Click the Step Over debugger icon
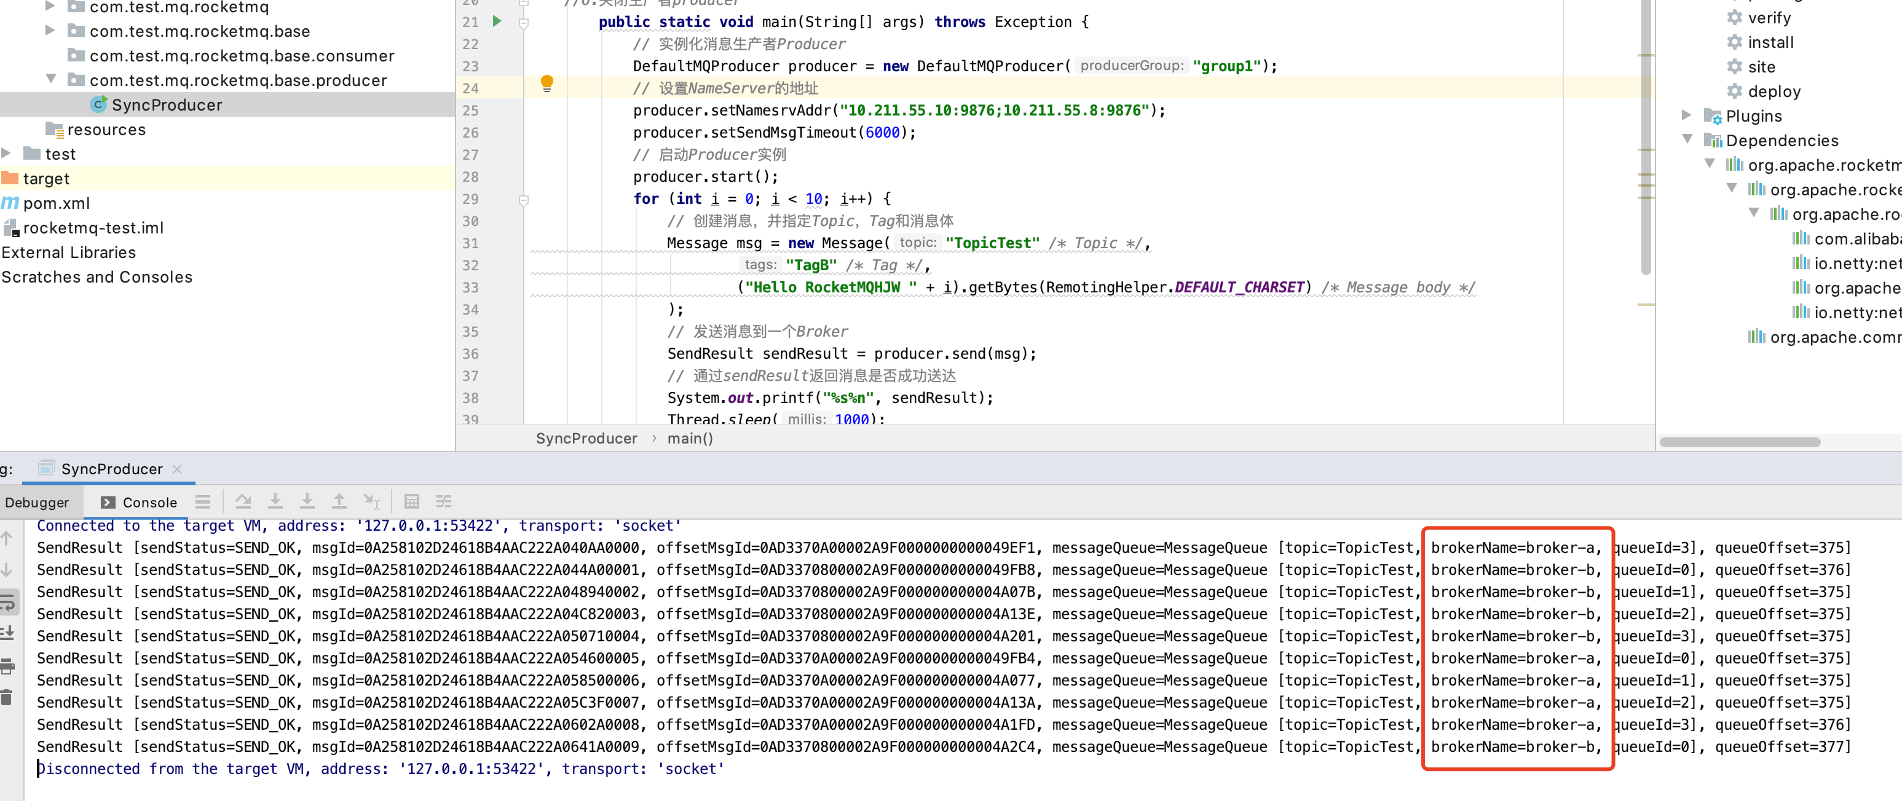Image resolution: width=1902 pixels, height=801 pixels. point(243,502)
